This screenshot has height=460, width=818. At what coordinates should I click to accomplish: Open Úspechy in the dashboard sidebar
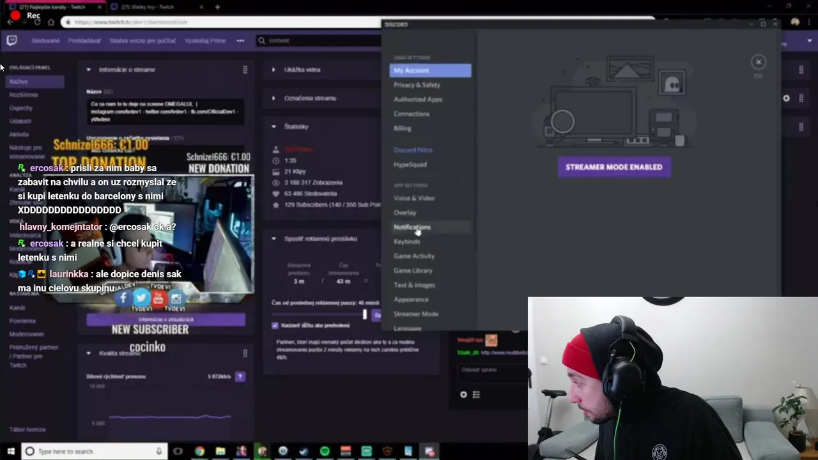[x=21, y=108]
